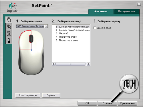This screenshot has height=107, width=143.
Task: Click the Применить button
Action: (x=128, y=103)
